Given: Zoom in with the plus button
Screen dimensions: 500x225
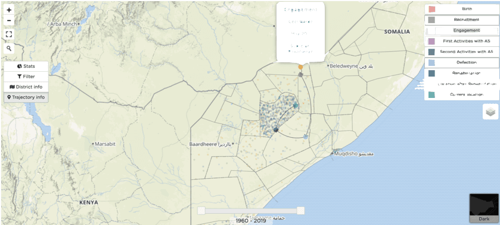Looking at the screenshot, I should 9,10.
